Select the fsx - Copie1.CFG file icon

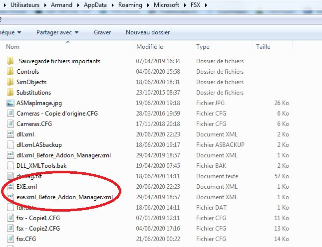click(10, 218)
